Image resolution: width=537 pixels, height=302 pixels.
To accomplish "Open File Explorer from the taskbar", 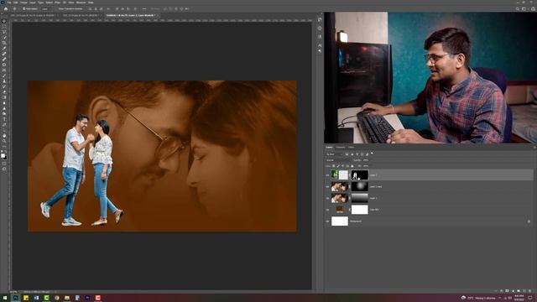I will click(67, 298).
